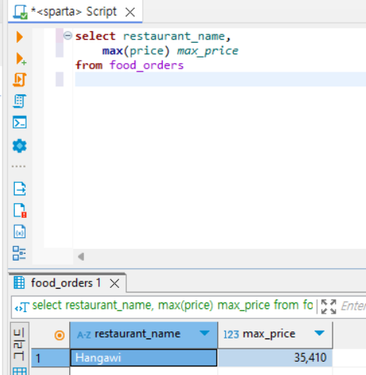The image size is (366, 375).
Task: Click the 'food_orders' table name in the editor
Action: [x=146, y=65]
